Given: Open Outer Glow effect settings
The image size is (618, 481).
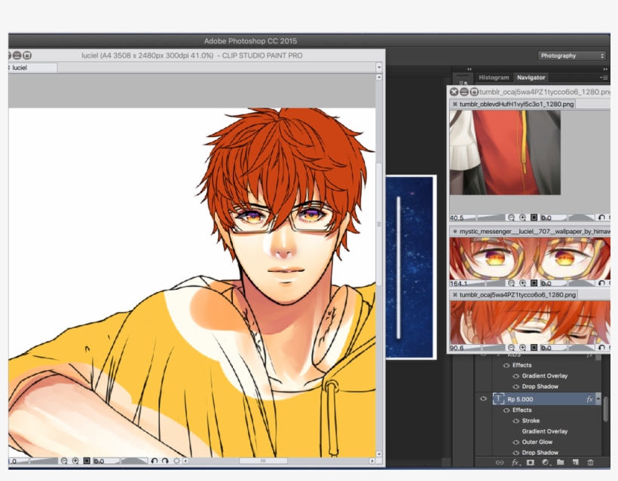Looking at the screenshot, I should 537,442.
